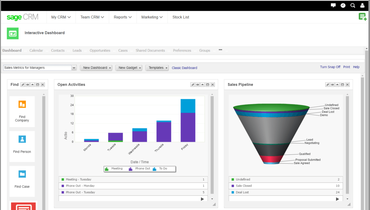Switch to the Opportunities tab
This screenshot has width=370, height=210.
point(100,50)
